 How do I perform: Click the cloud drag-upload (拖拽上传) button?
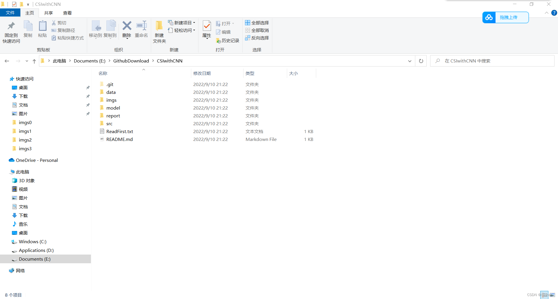point(505,17)
